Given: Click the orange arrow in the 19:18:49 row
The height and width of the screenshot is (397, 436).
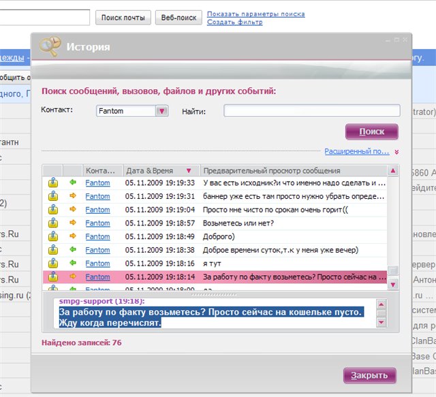Looking at the screenshot, I should pyautogui.click(x=73, y=236).
